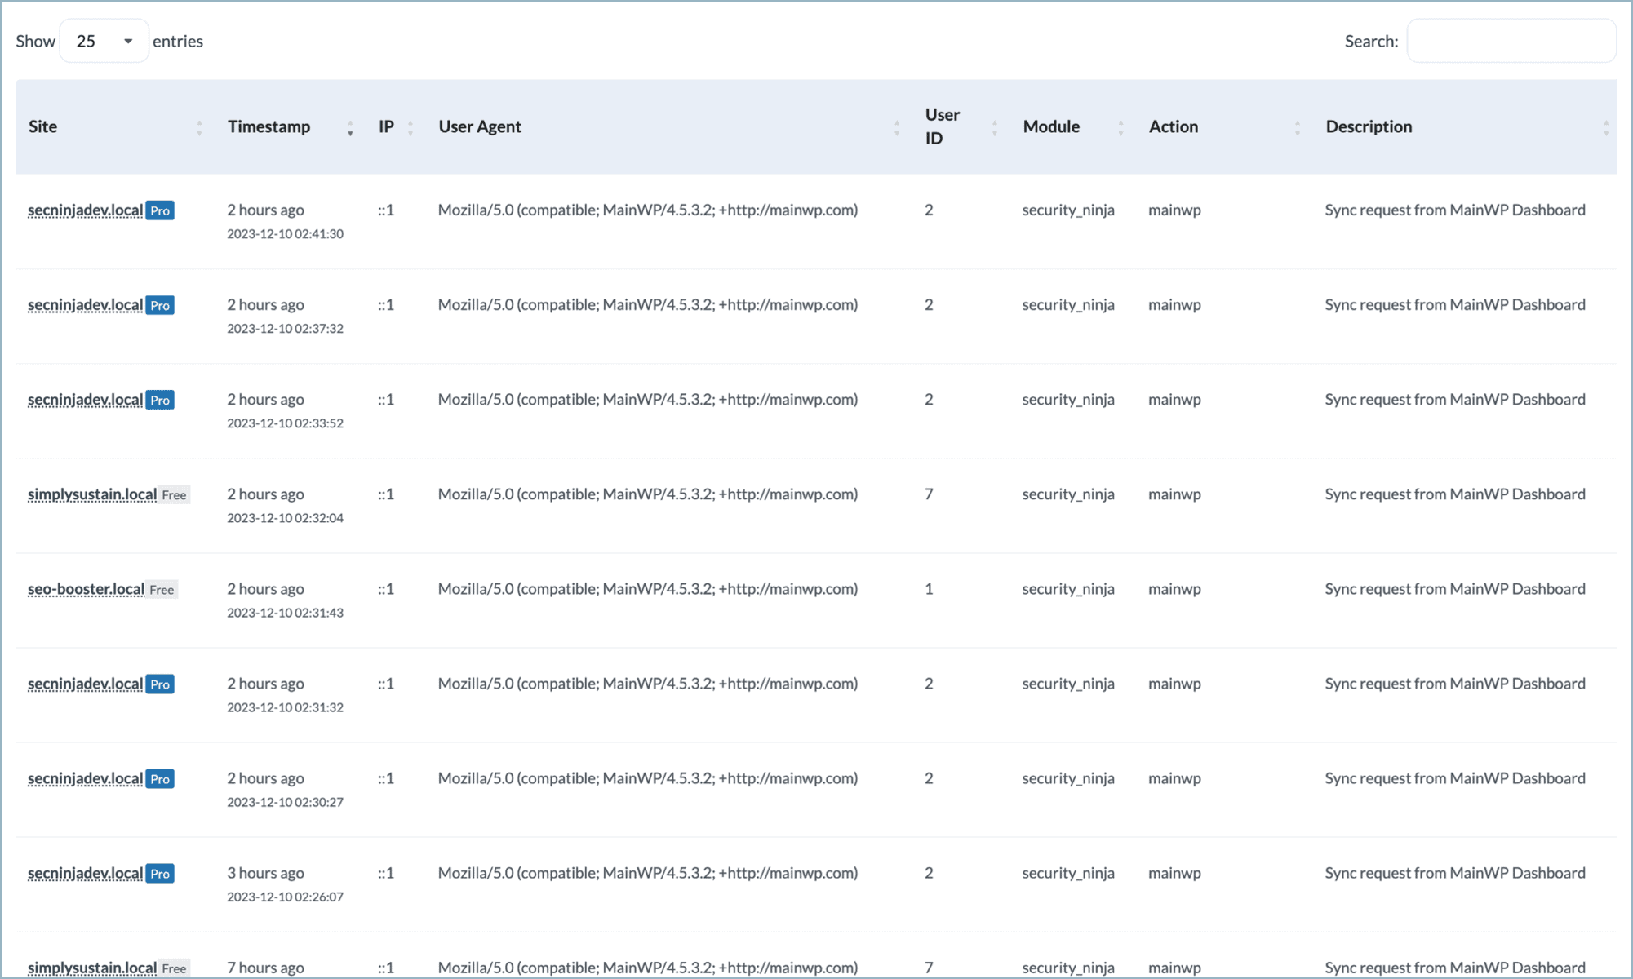Click the Description column header
Viewport: 1633px width, 979px height.
(x=1369, y=126)
